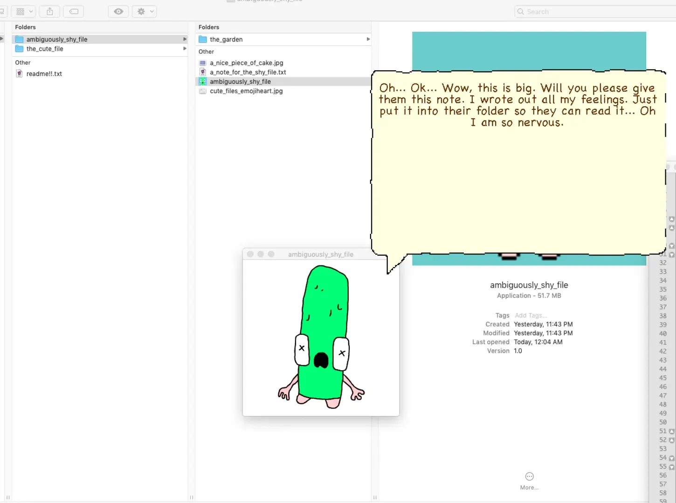The height and width of the screenshot is (503, 676).
Task: Open the gear Action menu
Action: point(144,12)
